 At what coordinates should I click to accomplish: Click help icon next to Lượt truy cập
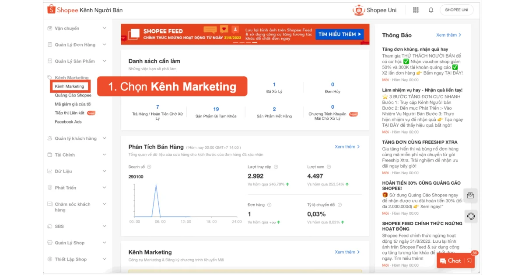coord(276,167)
